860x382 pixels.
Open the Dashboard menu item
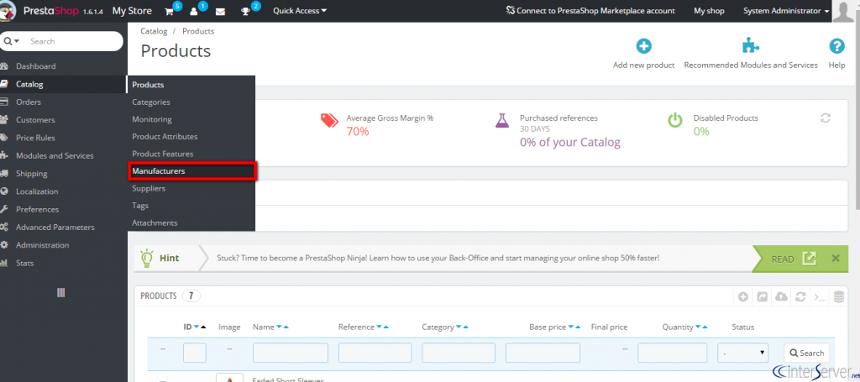pos(35,66)
